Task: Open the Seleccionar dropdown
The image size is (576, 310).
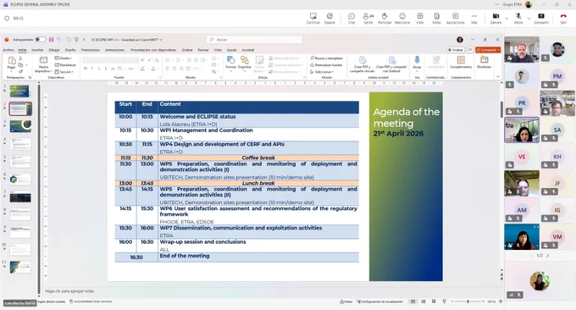Action: 322,72
